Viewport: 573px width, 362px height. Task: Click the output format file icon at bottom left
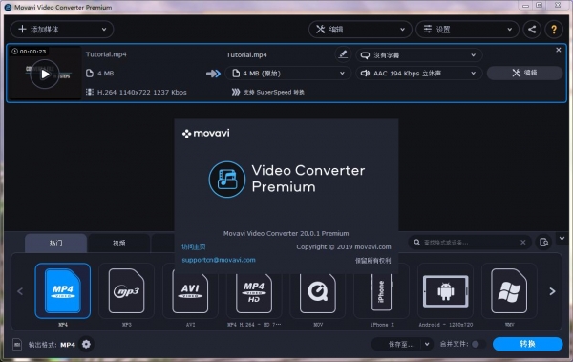point(17,344)
